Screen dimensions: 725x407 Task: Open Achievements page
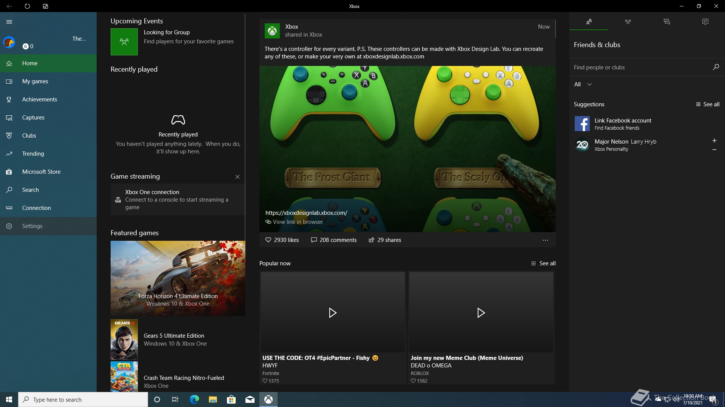coord(48,99)
